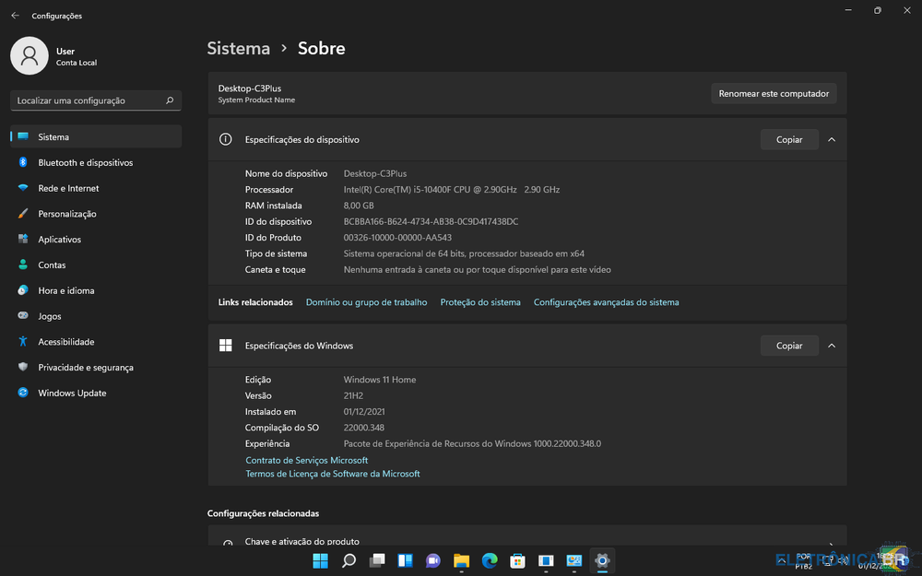
Task: Open the Rede e Internet settings
Action: click(x=68, y=188)
